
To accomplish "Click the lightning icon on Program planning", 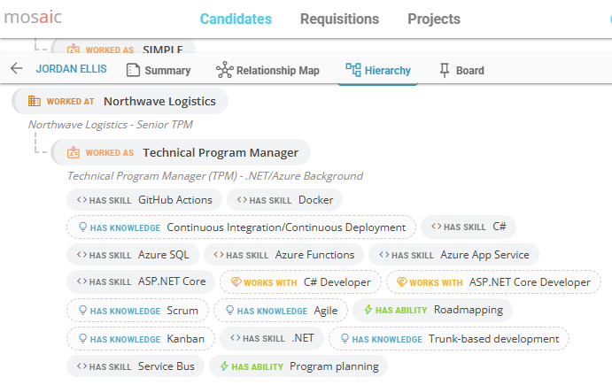I will tap(224, 366).
